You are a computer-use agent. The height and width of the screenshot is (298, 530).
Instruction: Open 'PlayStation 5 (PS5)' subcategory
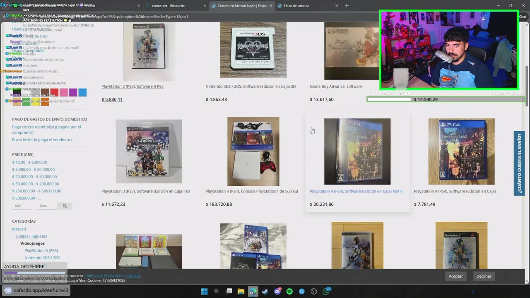tap(41, 250)
